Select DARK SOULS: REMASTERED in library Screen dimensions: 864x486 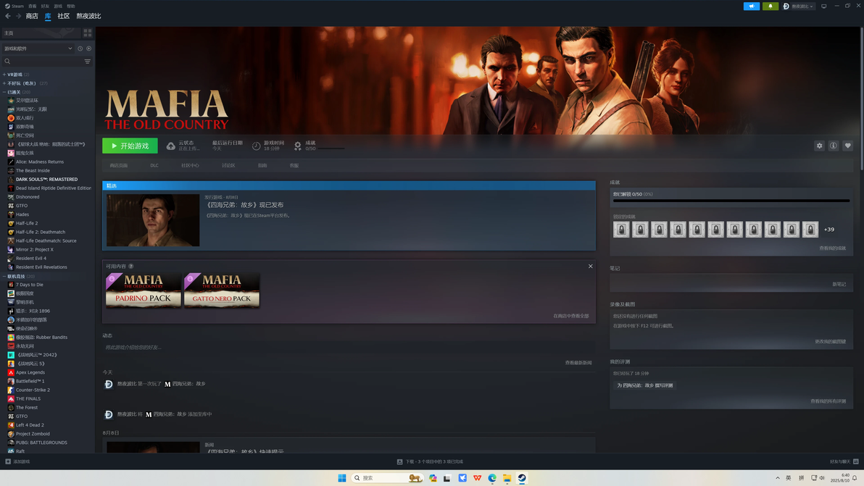point(46,180)
